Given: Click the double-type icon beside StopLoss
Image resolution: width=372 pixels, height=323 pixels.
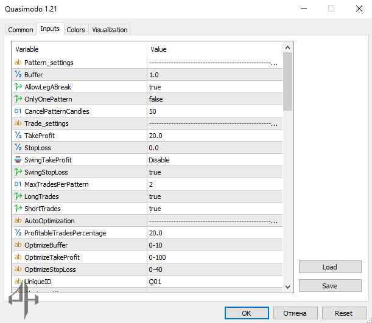Looking at the screenshot, I should click(x=18, y=148).
